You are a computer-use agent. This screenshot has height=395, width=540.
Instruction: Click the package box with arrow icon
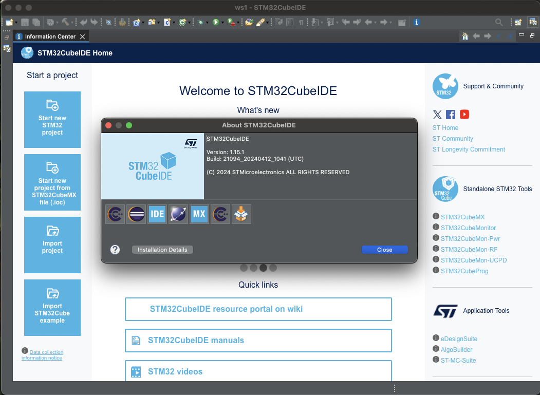click(x=241, y=214)
